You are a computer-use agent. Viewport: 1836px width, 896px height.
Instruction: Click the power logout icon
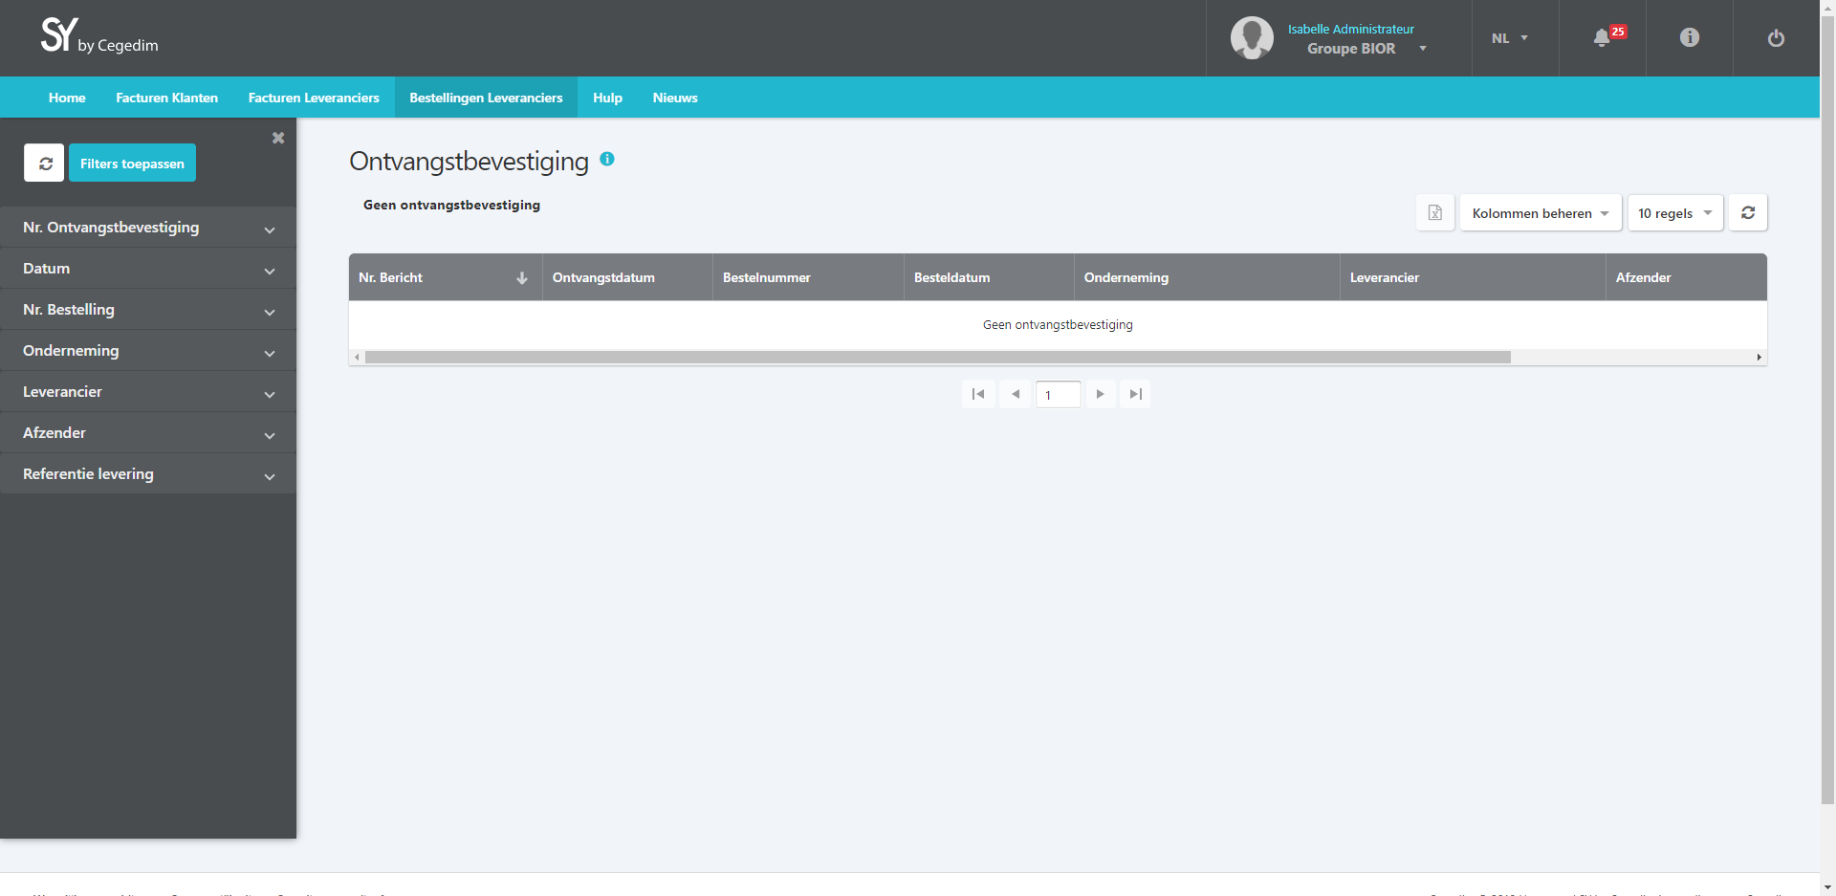coord(1776,38)
